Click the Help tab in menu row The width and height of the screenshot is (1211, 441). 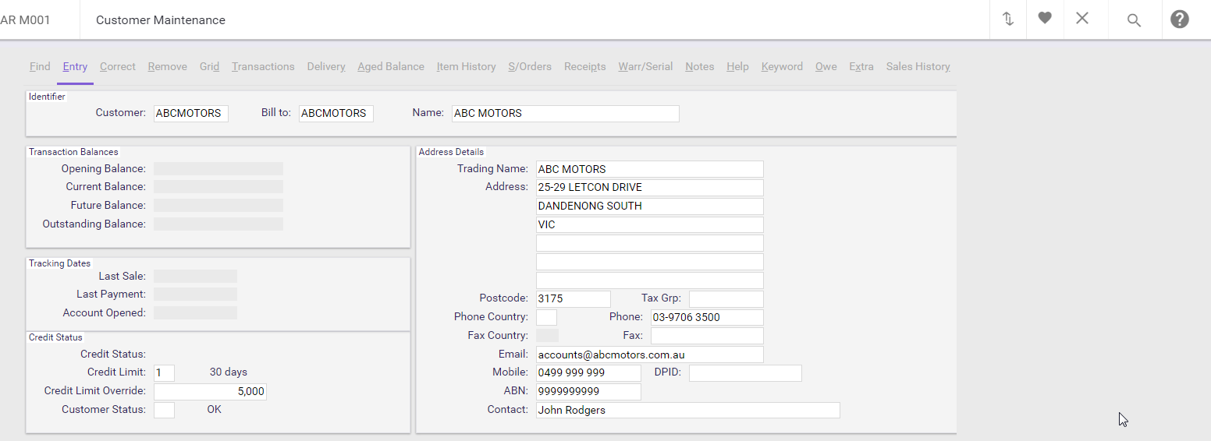(737, 66)
